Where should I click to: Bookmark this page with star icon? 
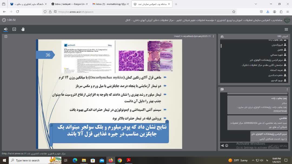point(234,12)
